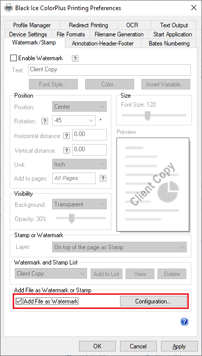This screenshot has width=202, height=356.
Task: Uncheck Add File as Watermark
Action: (x=19, y=301)
